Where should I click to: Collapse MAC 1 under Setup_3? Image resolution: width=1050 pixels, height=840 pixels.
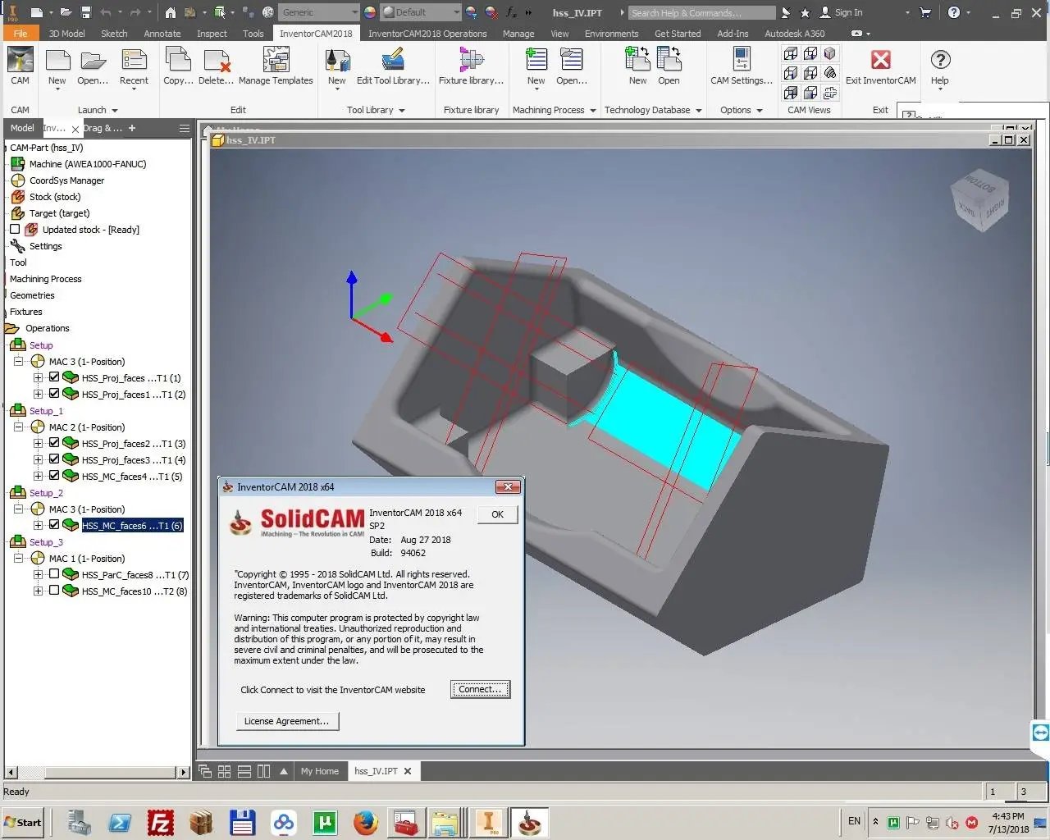pyautogui.click(x=18, y=558)
